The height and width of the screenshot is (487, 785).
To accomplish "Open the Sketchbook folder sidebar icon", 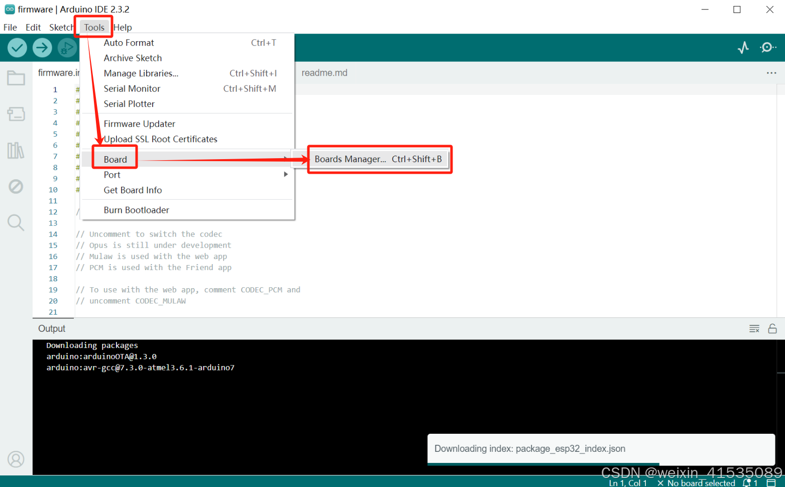I will [16, 78].
